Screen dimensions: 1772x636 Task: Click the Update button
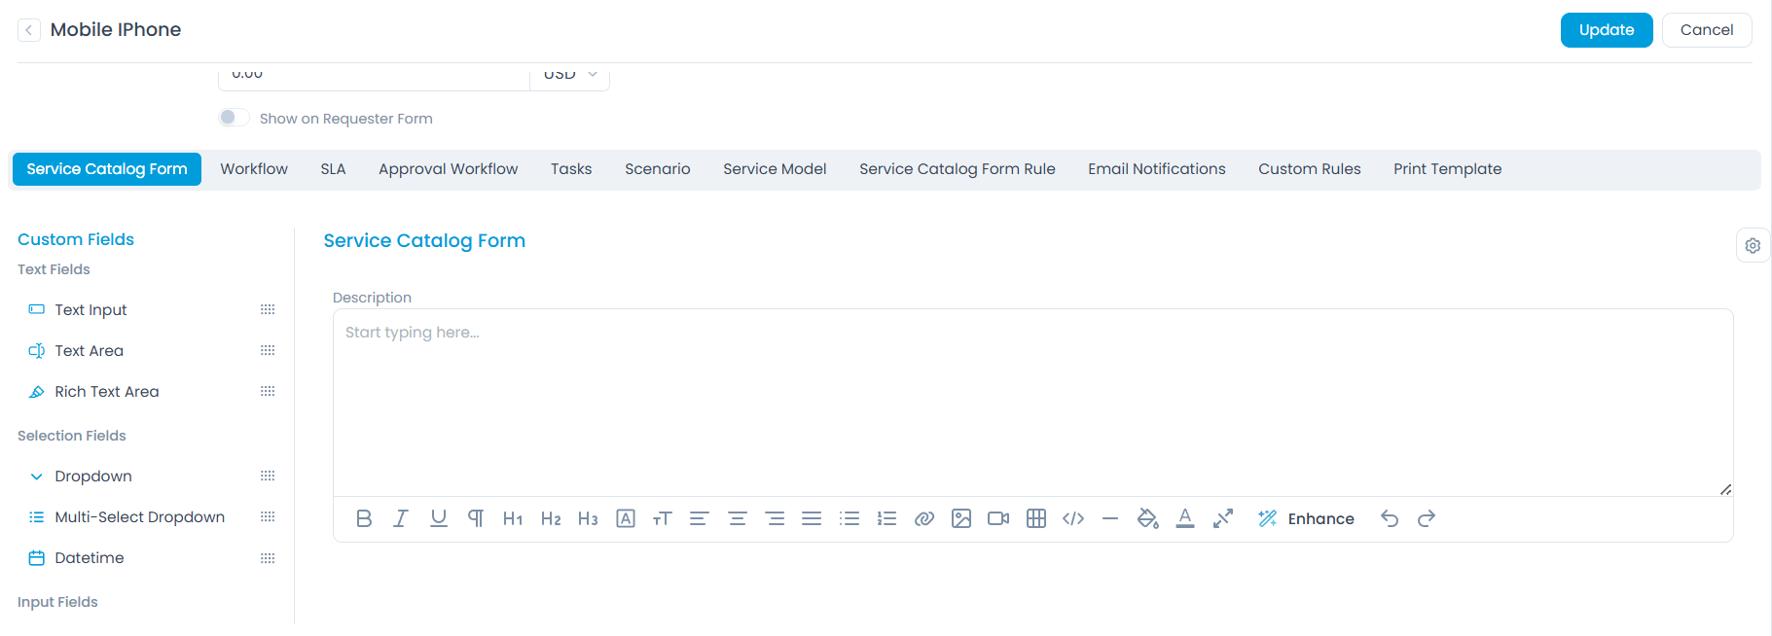click(1607, 30)
